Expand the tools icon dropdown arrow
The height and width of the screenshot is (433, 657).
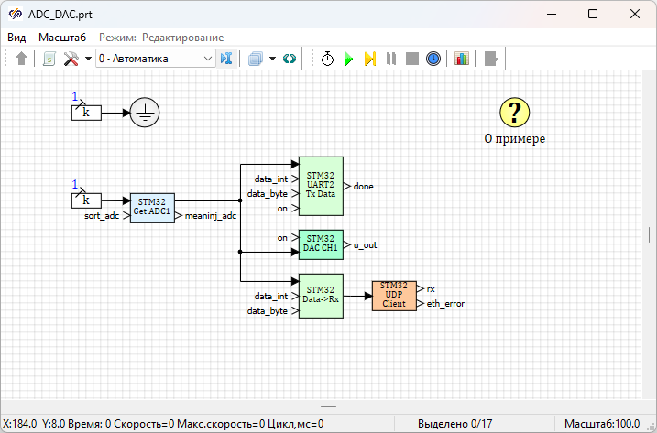88,59
